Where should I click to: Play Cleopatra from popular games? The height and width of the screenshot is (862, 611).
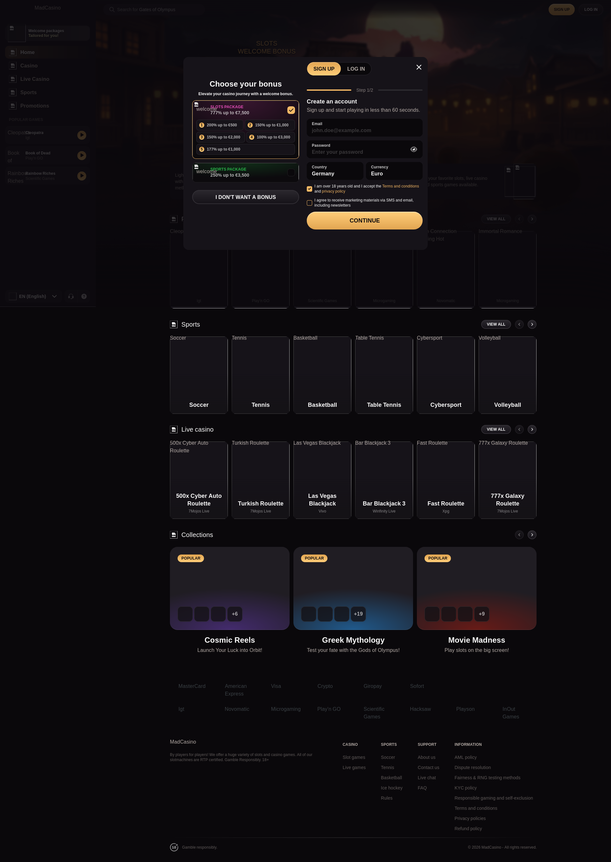tap(82, 135)
